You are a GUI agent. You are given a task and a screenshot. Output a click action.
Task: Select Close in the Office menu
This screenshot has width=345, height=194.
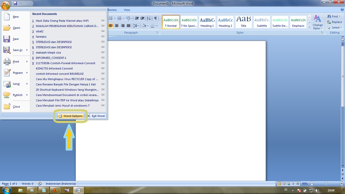tap(15, 107)
